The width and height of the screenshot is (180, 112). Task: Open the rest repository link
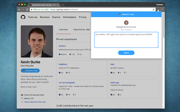tap(112, 64)
